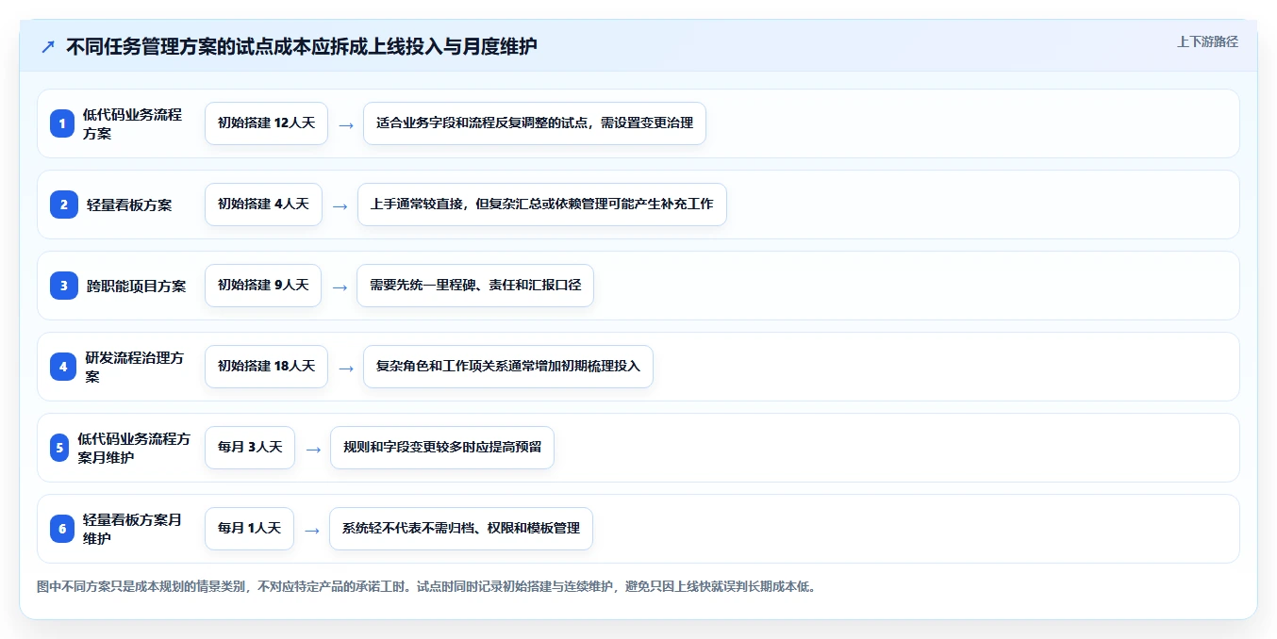Click the note 需要先统一里程碑、责任和汇报口径
The width and height of the screenshot is (1277, 639).
click(475, 286)
